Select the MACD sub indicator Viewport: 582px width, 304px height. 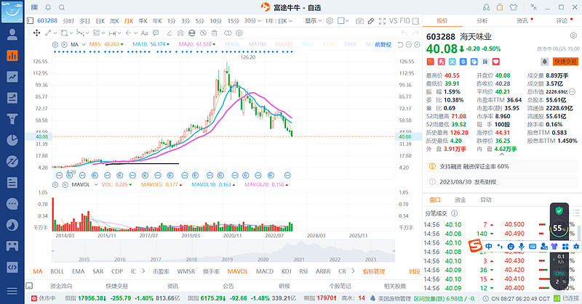[265, 271]
